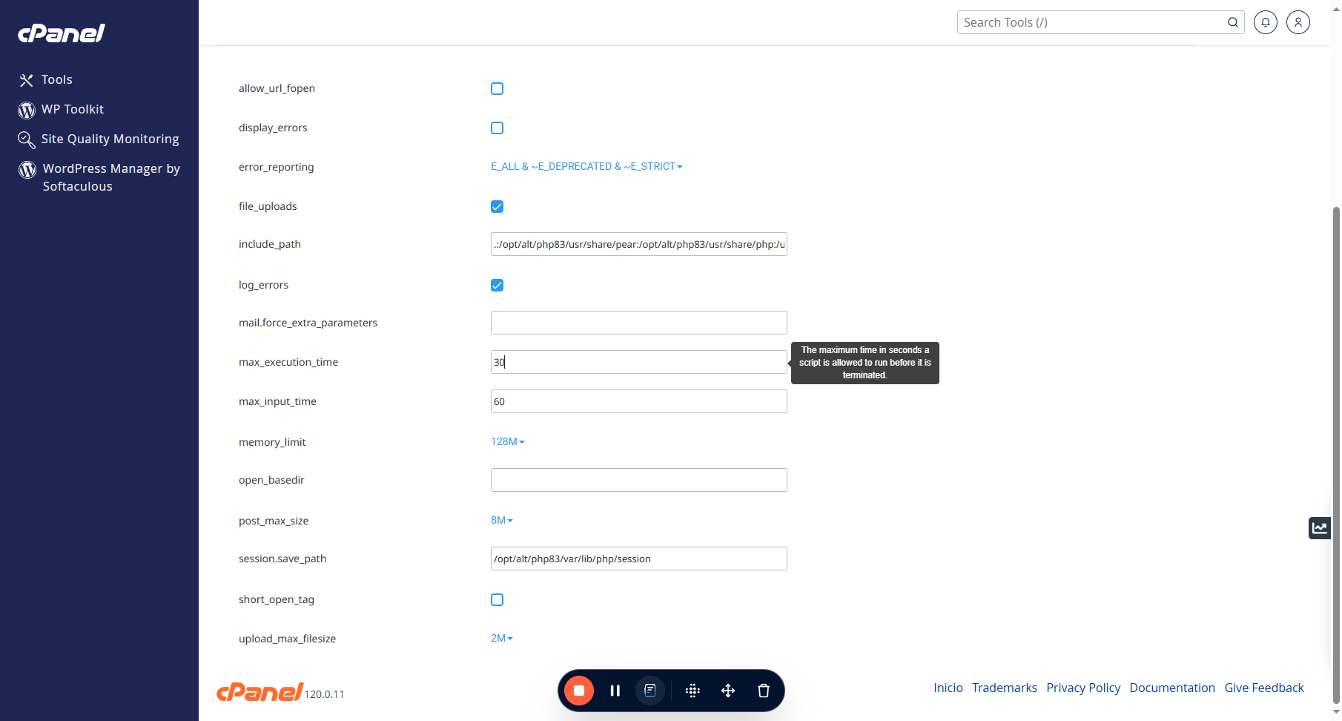
Task: Pause the recording
Action: pyautogui.click(x=615, y=691)
